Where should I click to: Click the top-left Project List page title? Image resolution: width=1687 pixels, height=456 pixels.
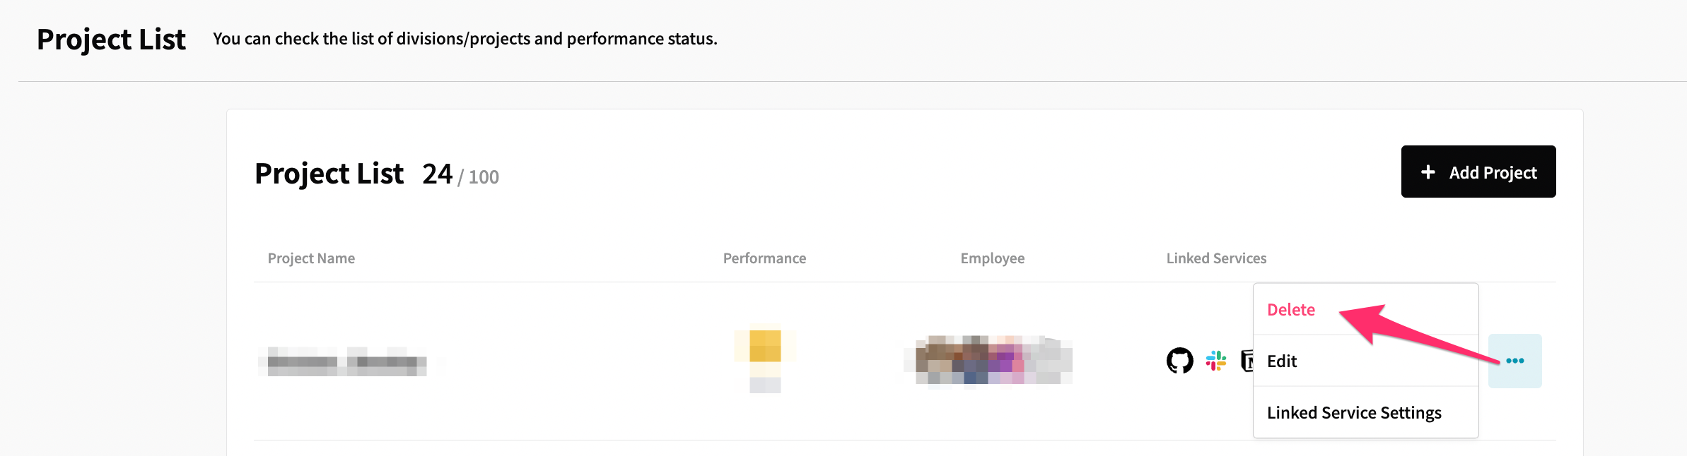tap(111, 40)
